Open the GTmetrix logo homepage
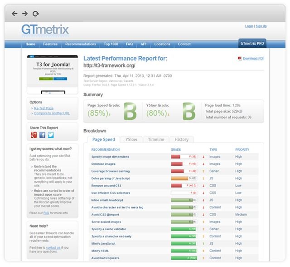290x267 pixels. [x=45, y=30]
